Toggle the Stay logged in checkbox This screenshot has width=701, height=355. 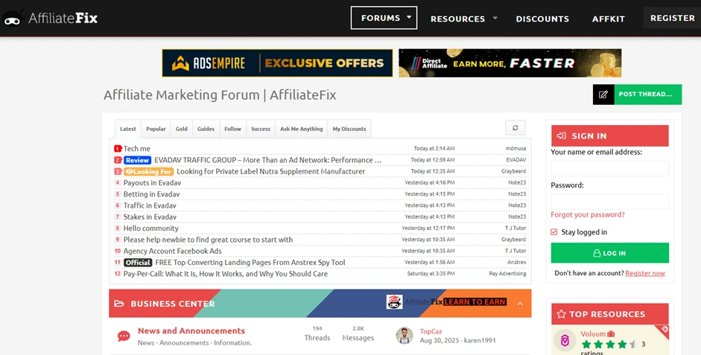tap(553, 232)
